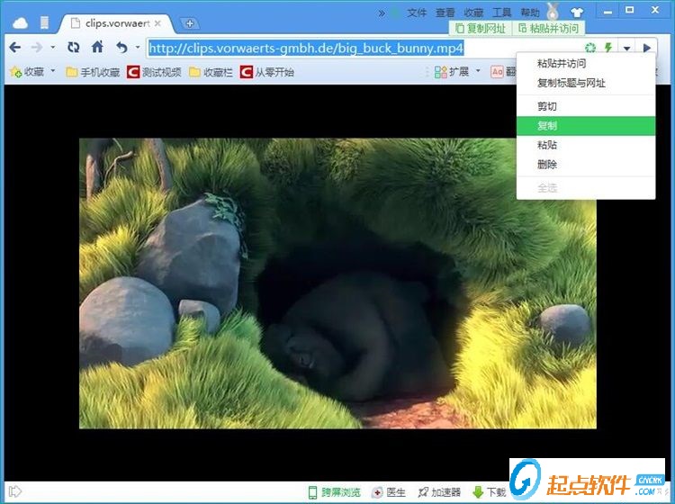The width and height of the screenshot is (675, 504).
Task: Open the 工具 menu
Action: [x=501, y=13]
